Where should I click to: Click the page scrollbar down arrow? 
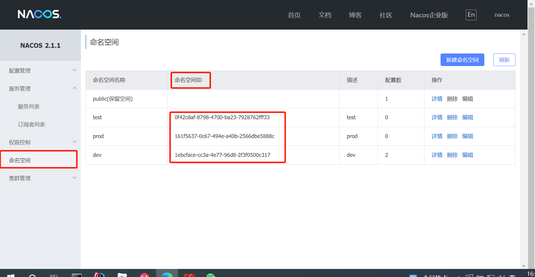point(524,266)
